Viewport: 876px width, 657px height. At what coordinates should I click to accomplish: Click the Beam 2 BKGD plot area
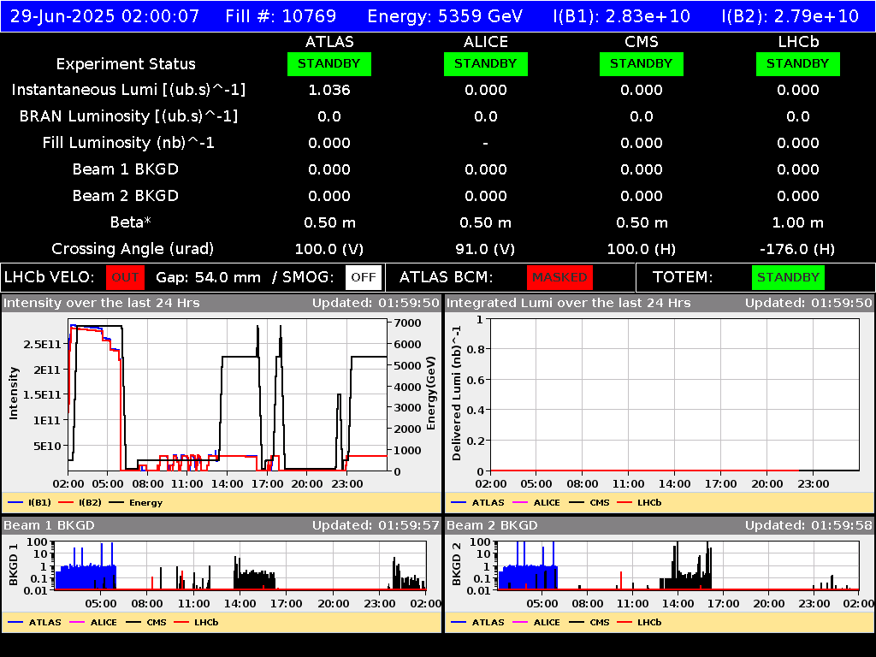click(678, 565)
